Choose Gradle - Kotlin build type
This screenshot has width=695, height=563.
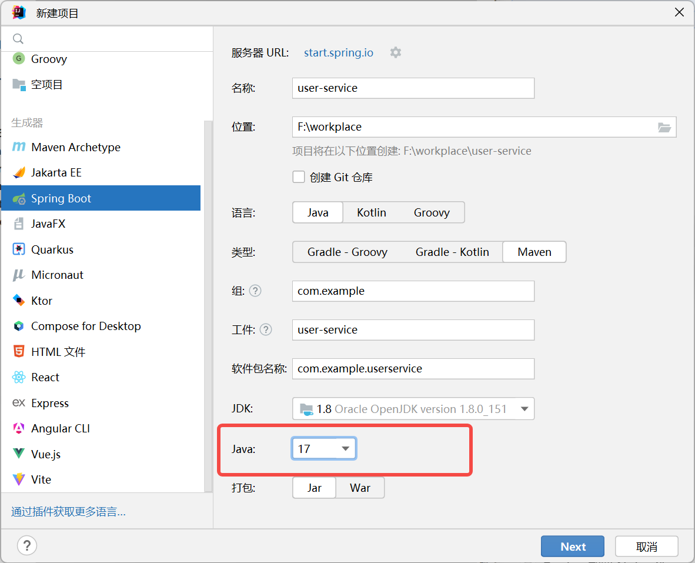452,252
